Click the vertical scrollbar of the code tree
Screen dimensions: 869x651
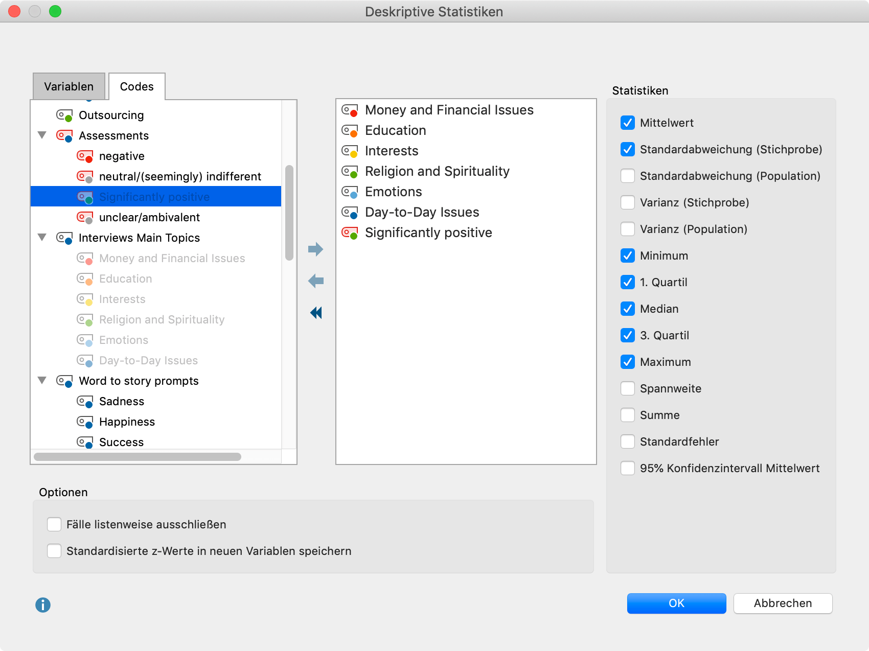click(x=289, y=213)
